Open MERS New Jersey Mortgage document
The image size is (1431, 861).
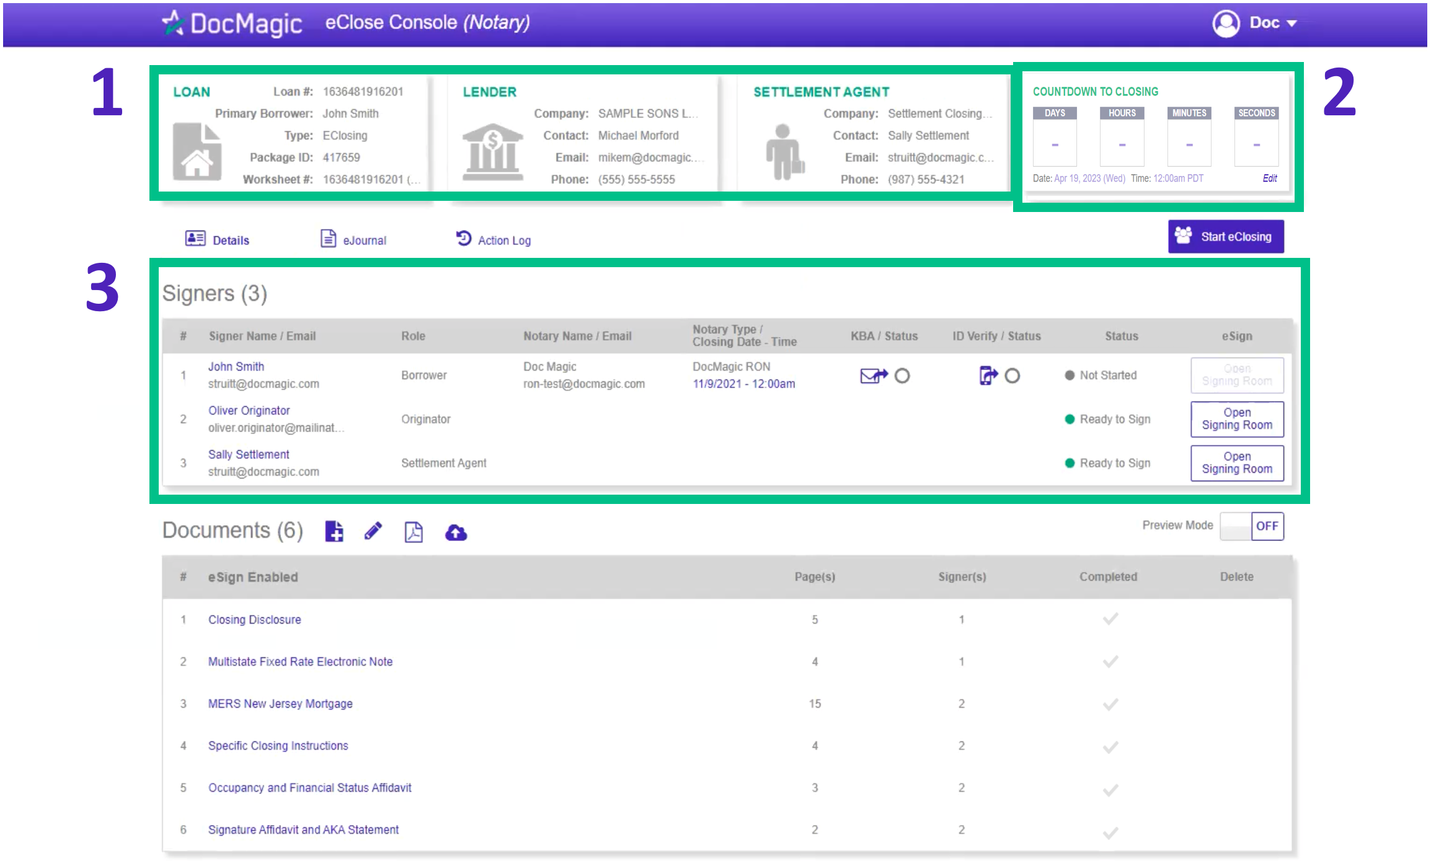click(280, 704)
